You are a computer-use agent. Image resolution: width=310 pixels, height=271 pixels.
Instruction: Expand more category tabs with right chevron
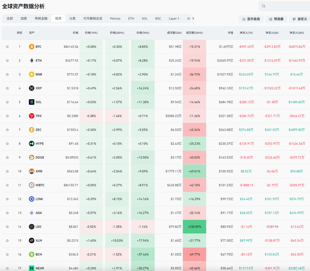point(193,18)
